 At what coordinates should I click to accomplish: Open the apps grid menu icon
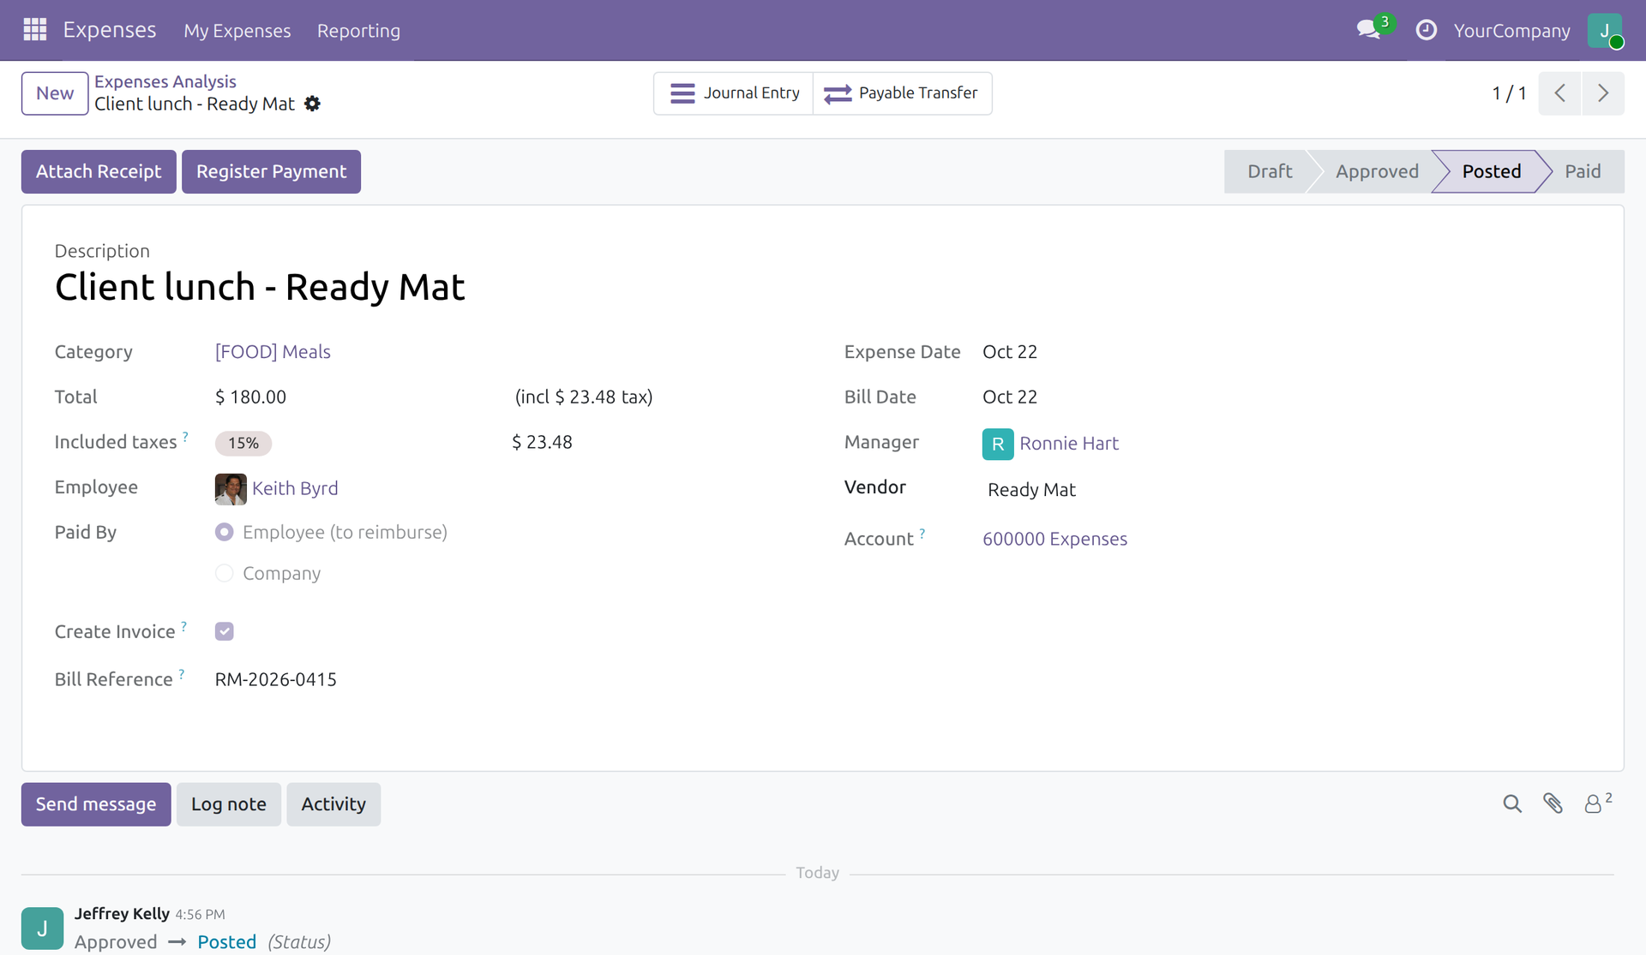(x=34, y=30)
